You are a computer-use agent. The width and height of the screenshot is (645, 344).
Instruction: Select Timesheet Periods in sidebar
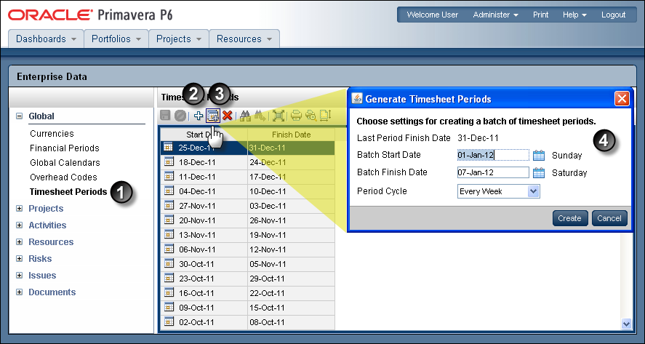[68, 192]
